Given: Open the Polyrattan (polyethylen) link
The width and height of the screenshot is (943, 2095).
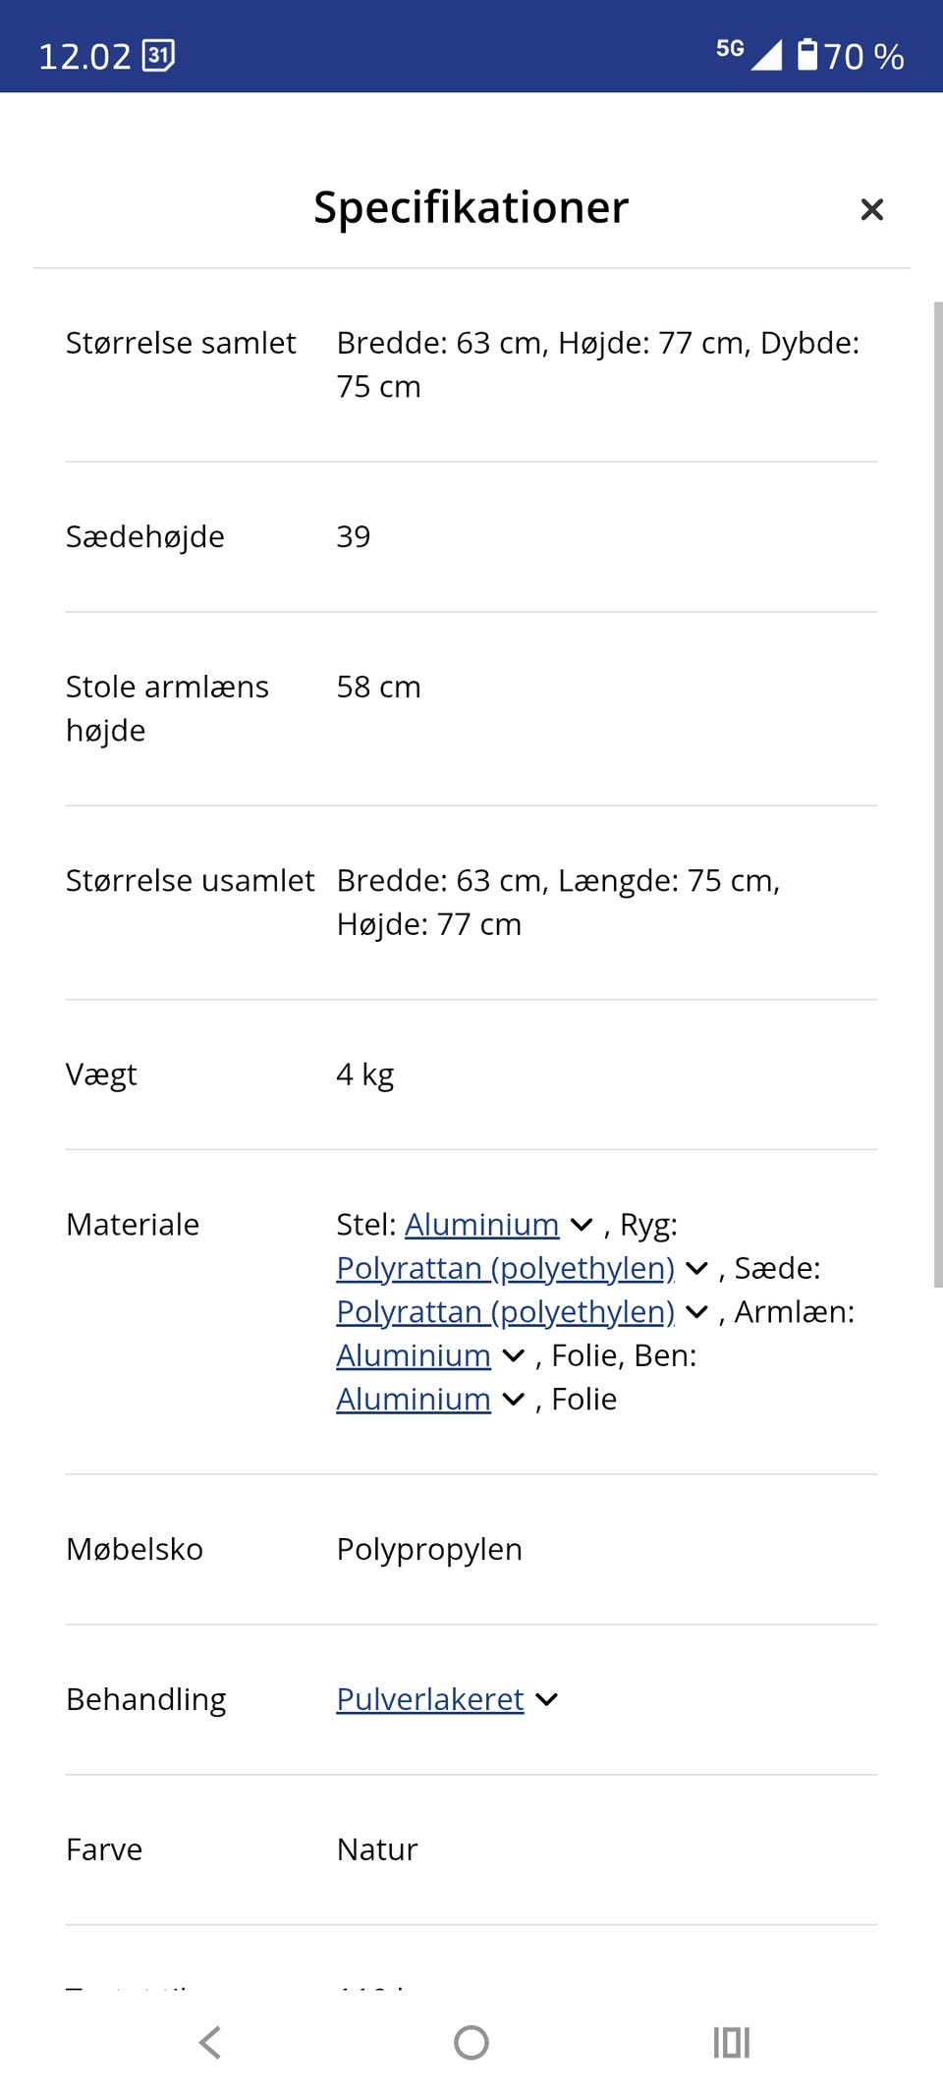Looking at the screenshot, I should tap(505, 1269).
